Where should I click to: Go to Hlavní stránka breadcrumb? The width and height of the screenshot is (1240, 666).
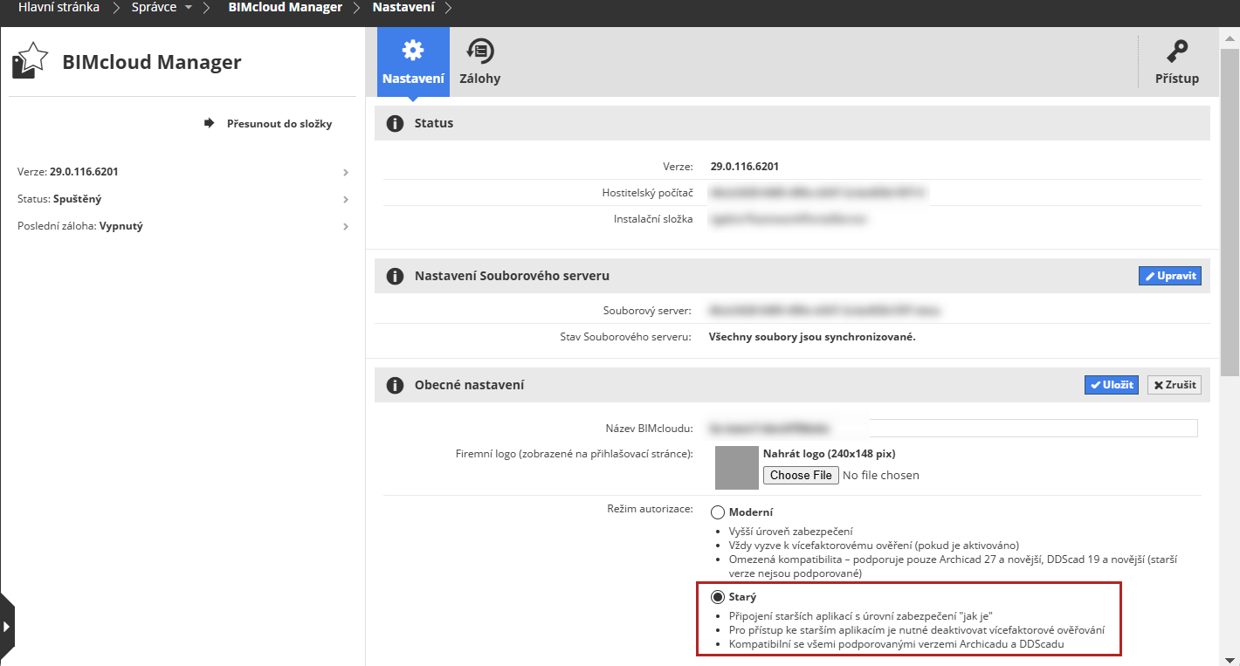click(x=59, y=7)
